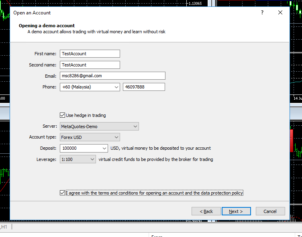This screenshot has height=237, width=302.
Task: Switch to the H1 chart tab
Action: 4,227
